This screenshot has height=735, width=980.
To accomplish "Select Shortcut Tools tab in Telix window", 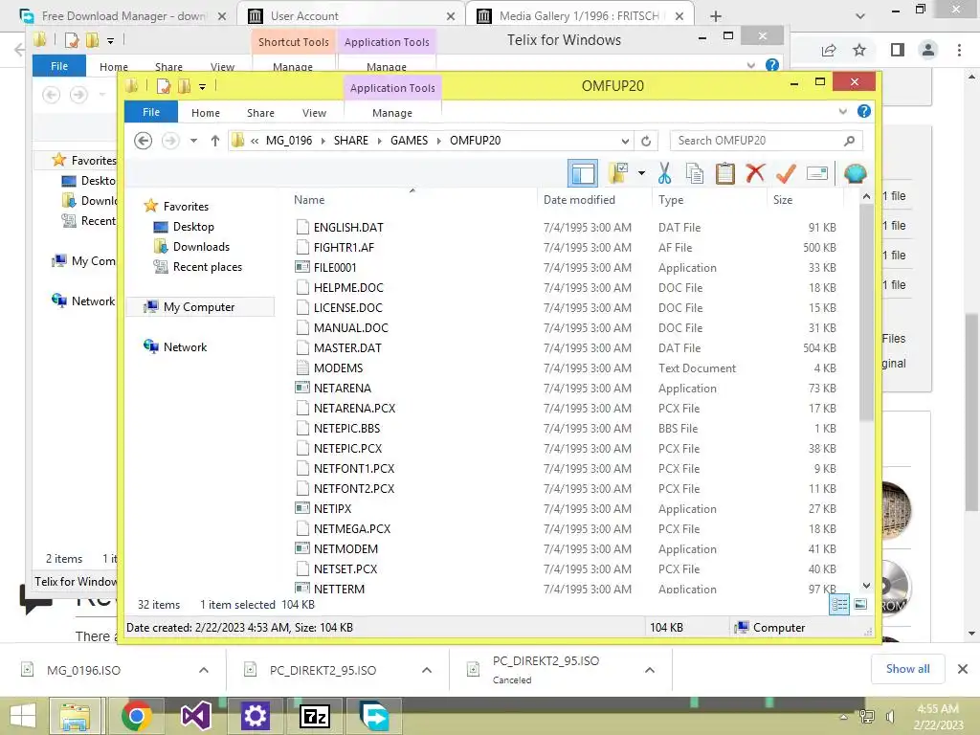I will tap(294, 42).
